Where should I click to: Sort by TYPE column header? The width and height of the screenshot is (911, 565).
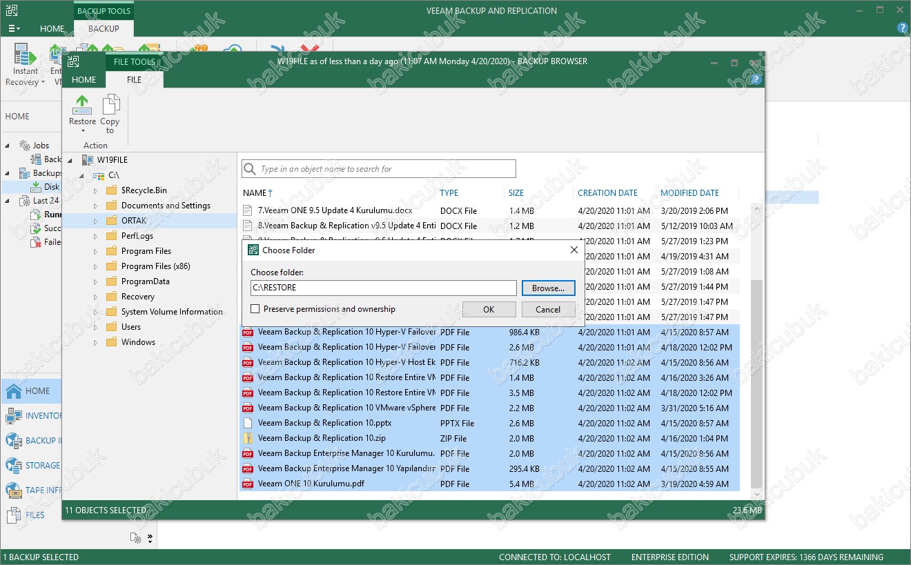pyautogui.click(x=449, y=193)
